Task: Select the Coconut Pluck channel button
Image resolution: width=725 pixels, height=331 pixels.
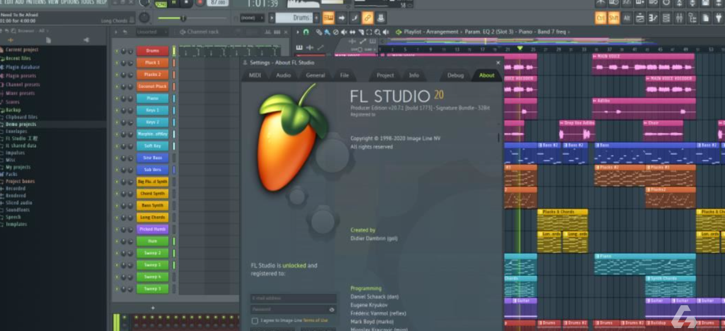Action: pos(152,86)
